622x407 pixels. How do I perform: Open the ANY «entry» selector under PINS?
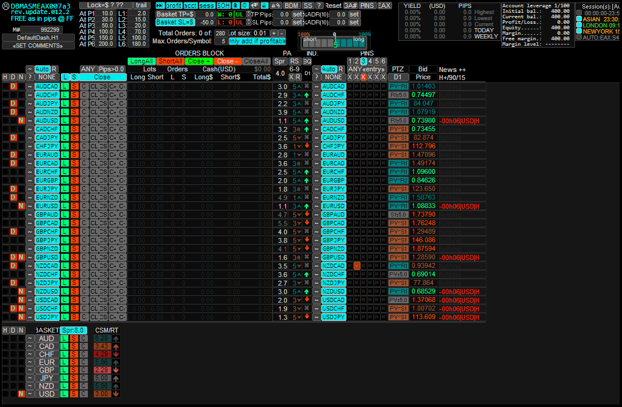coord(366,69)
